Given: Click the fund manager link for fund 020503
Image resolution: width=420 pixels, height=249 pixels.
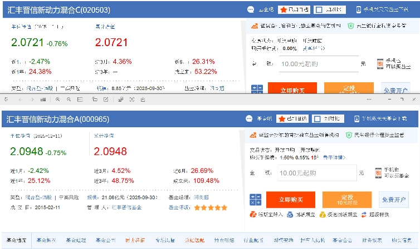Looking at the screenshot, I should click(x=217, y=88).
